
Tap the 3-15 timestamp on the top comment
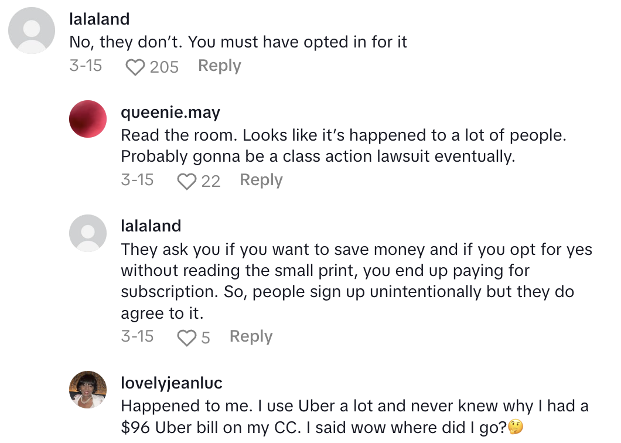(x=86, y=66)
